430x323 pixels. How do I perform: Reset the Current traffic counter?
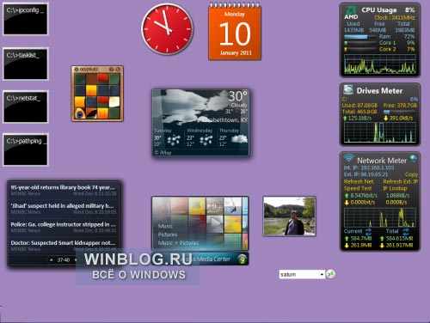click(368, 231)
